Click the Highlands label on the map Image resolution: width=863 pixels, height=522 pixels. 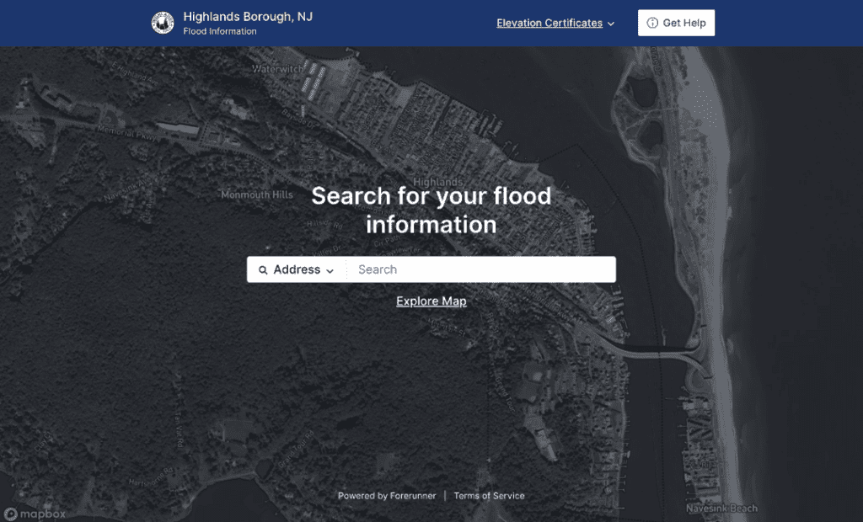point(438,182)
